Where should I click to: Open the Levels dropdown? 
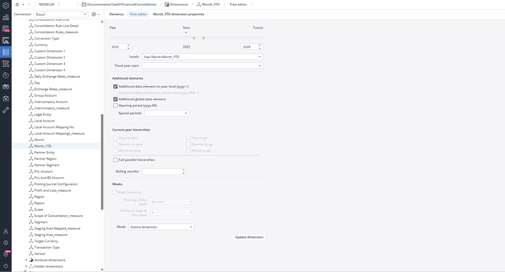[x=202, y=57]
